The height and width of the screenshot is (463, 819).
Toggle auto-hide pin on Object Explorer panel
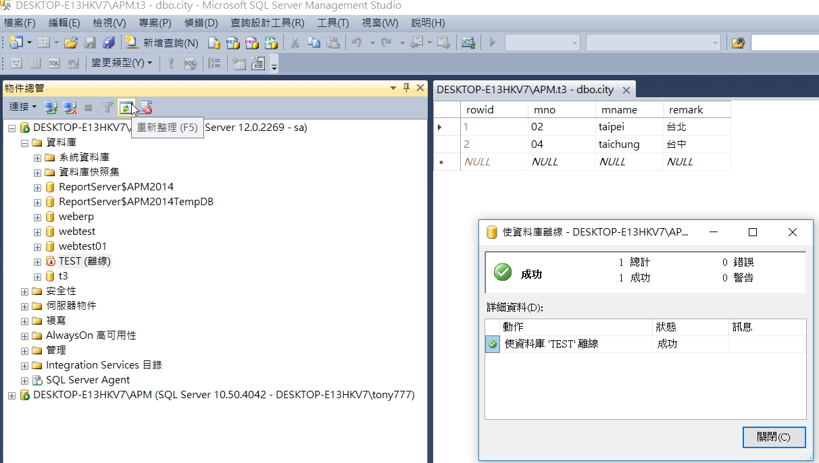406,88
